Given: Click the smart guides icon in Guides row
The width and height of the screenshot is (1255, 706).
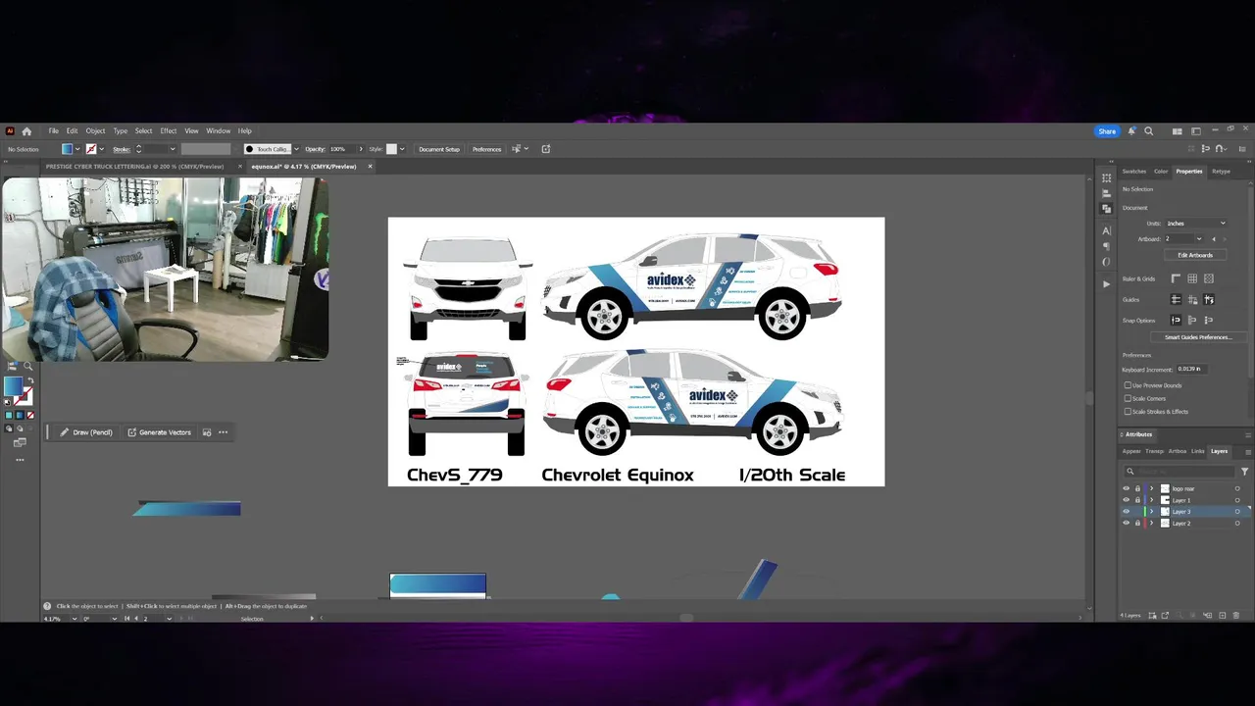Looking at the screenshot, I should [x=1209, y=299].
